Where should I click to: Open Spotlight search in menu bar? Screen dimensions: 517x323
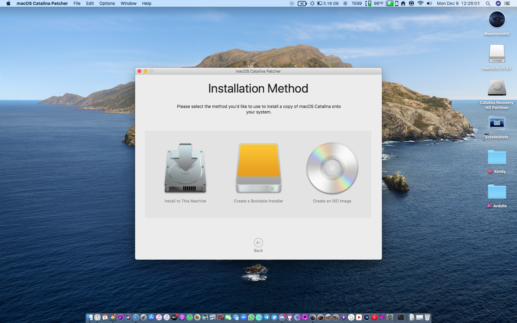(488, 3)
